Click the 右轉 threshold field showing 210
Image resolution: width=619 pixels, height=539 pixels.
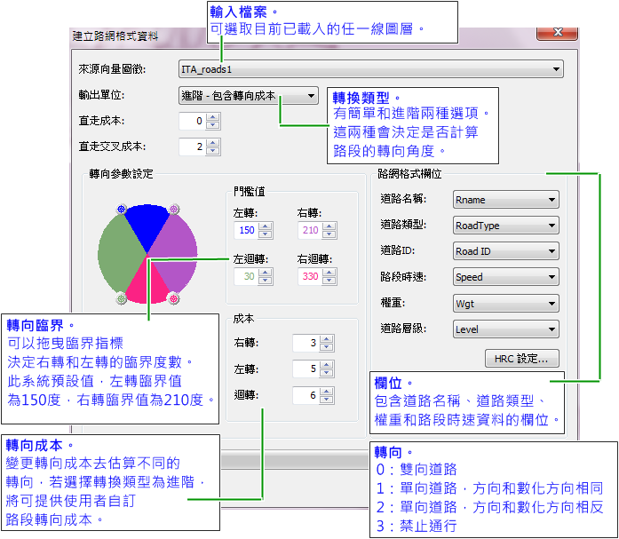pos(310,231)
